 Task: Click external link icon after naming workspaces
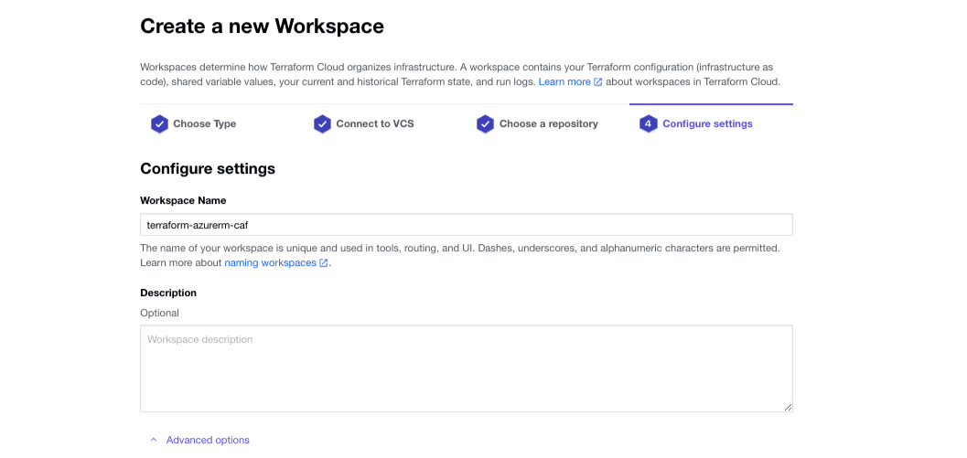click(324, 263)
